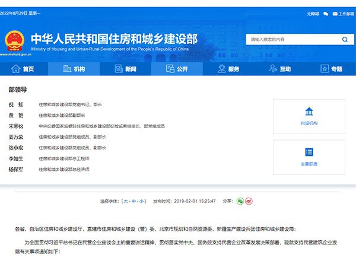Viewport: 356px width, 267px height.
Task: Click www.mohurd.gov.cn text under emblem
Action: 15,55
